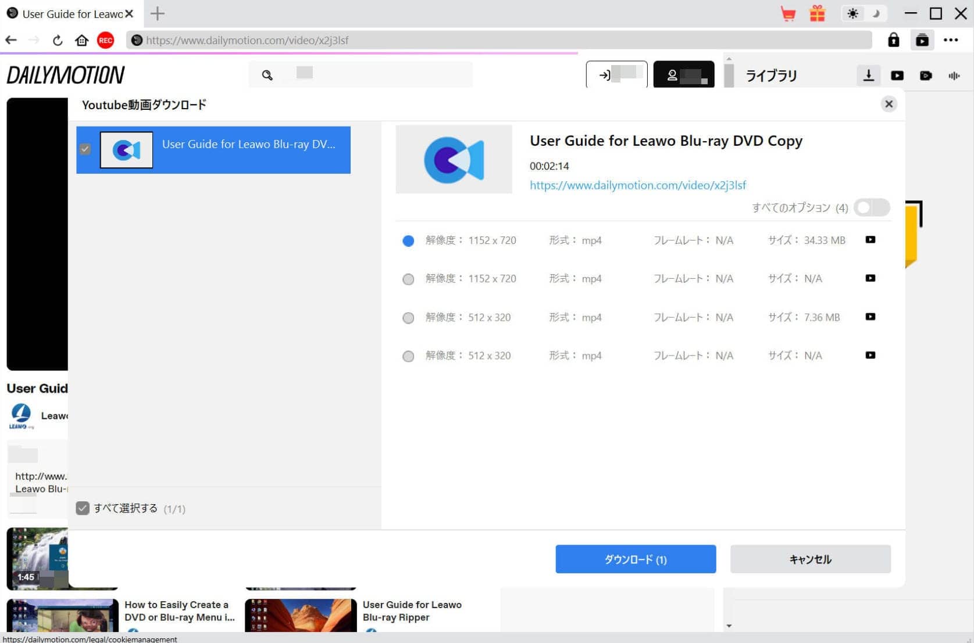
Task: Uncheck the User Guide video checkbox
Action: (x=85, y=149)
